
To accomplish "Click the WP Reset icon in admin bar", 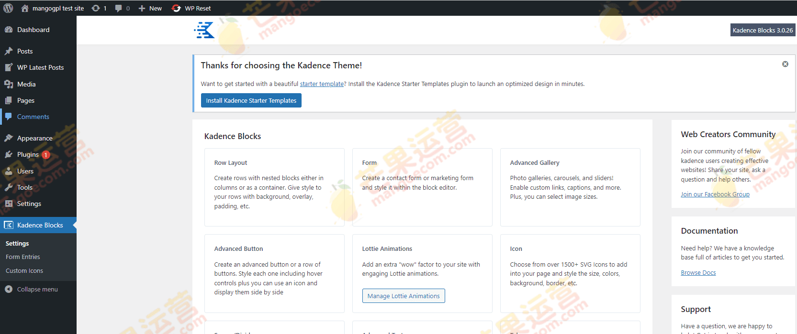I will click(x=176, y=8).
